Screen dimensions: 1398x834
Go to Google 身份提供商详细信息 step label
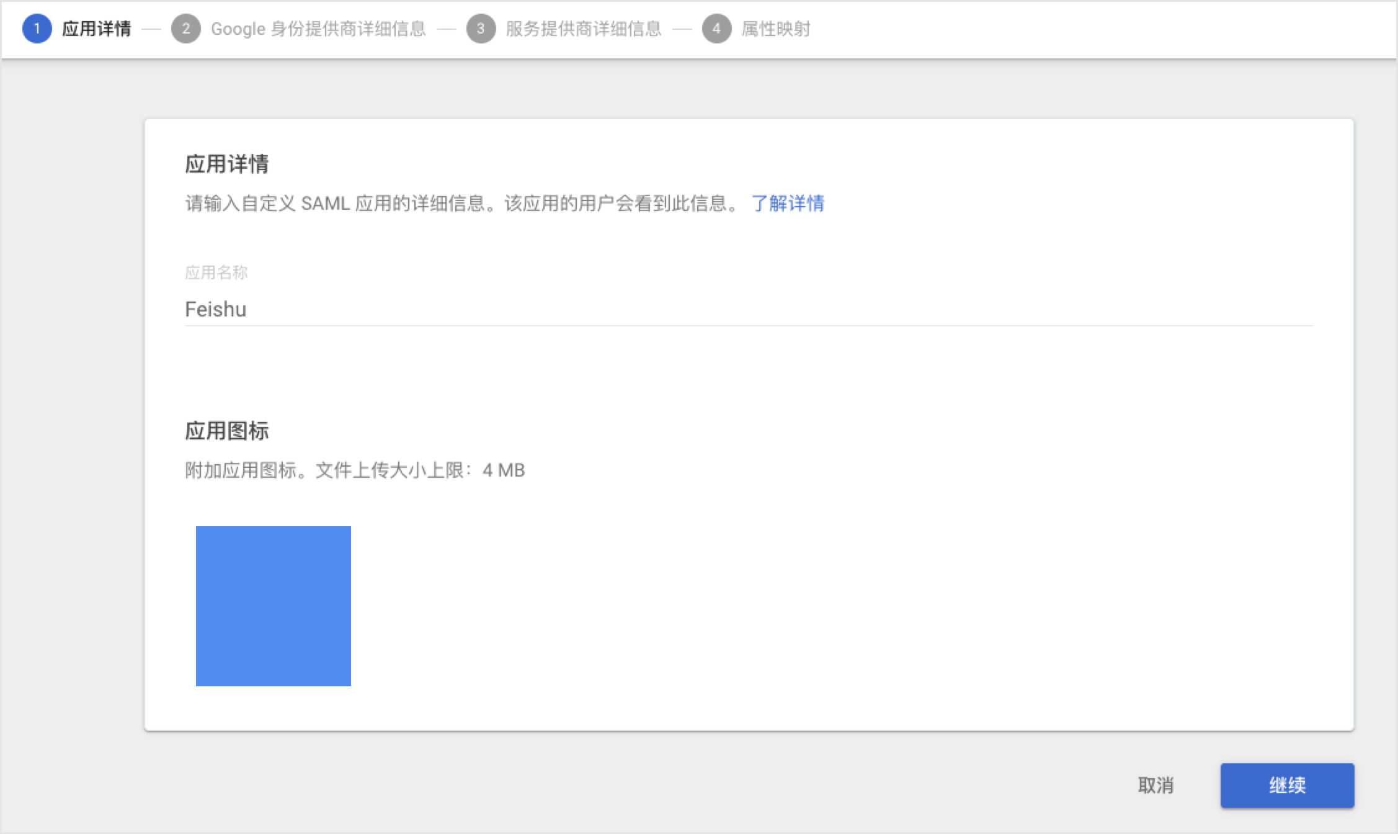click(318, 29)
